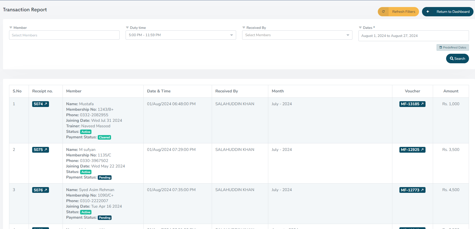Image resolution: width=475 pixels, height=229 pixels.
Task: Click the Cleared payment status badge for Mustafa
Action: [x=104, y=137]
